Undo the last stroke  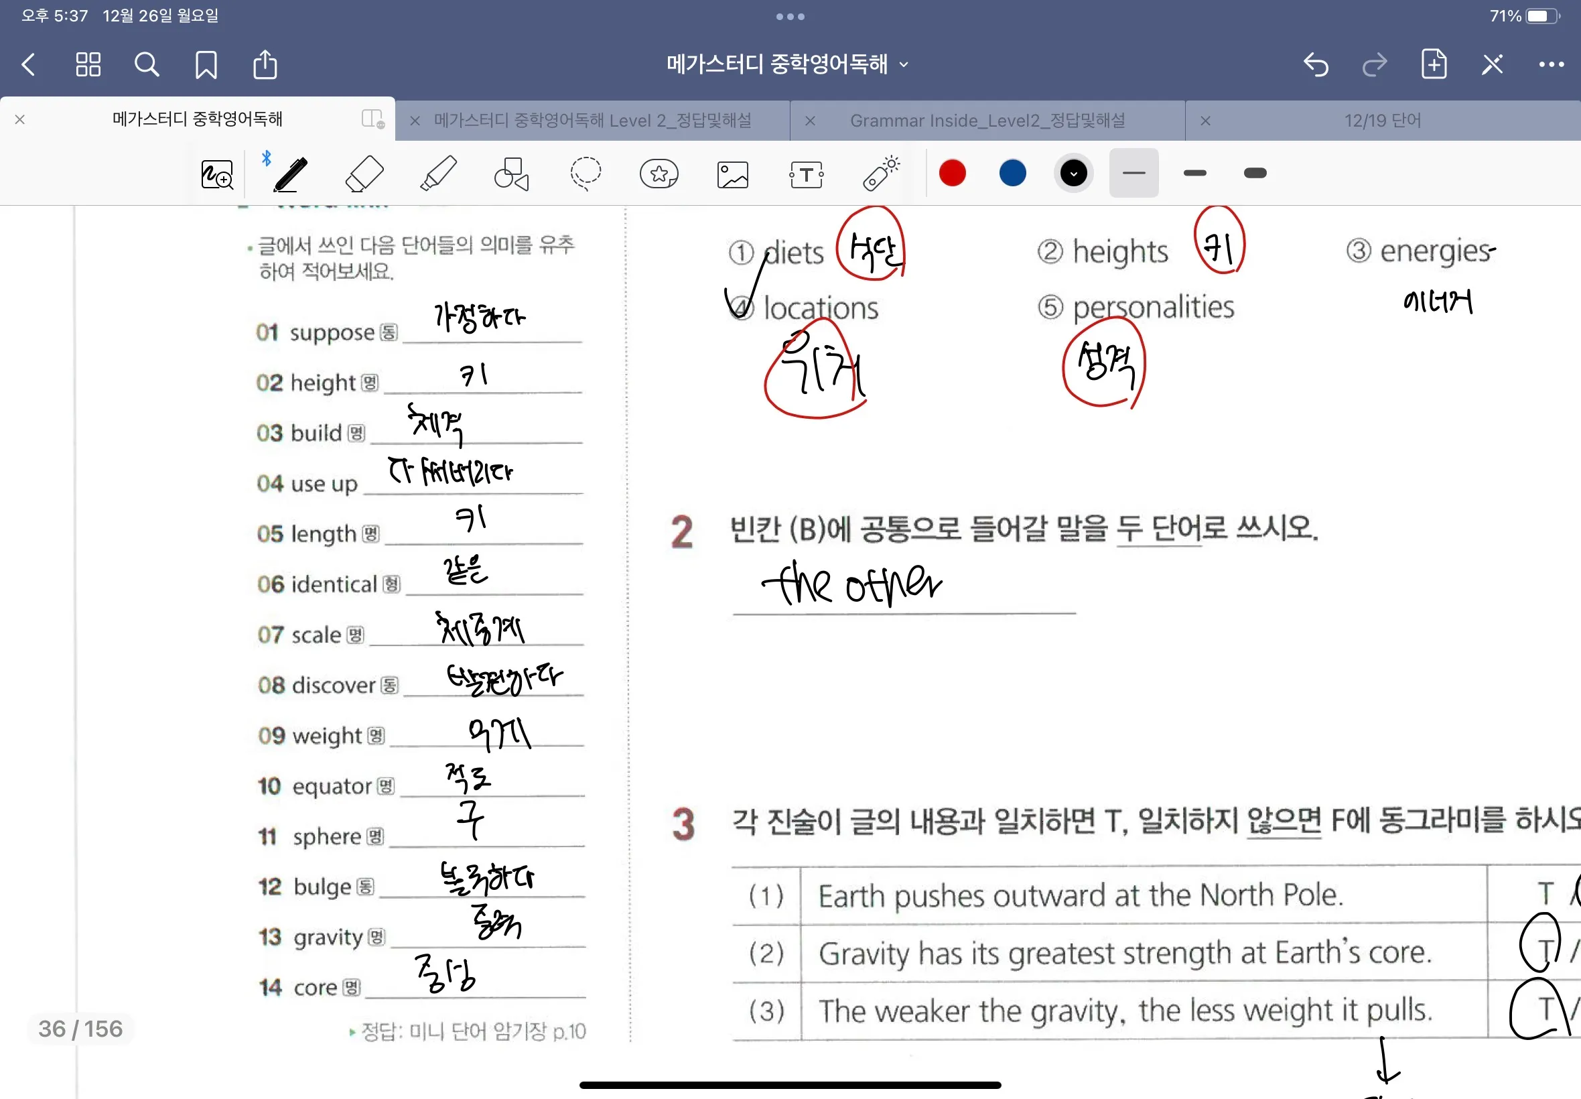1315,65
